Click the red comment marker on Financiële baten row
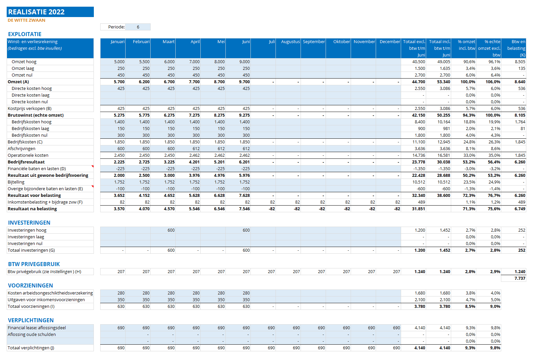 [93, 166]
